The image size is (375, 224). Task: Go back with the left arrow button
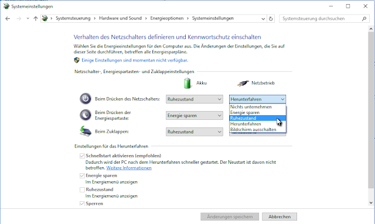click(8, 18)
